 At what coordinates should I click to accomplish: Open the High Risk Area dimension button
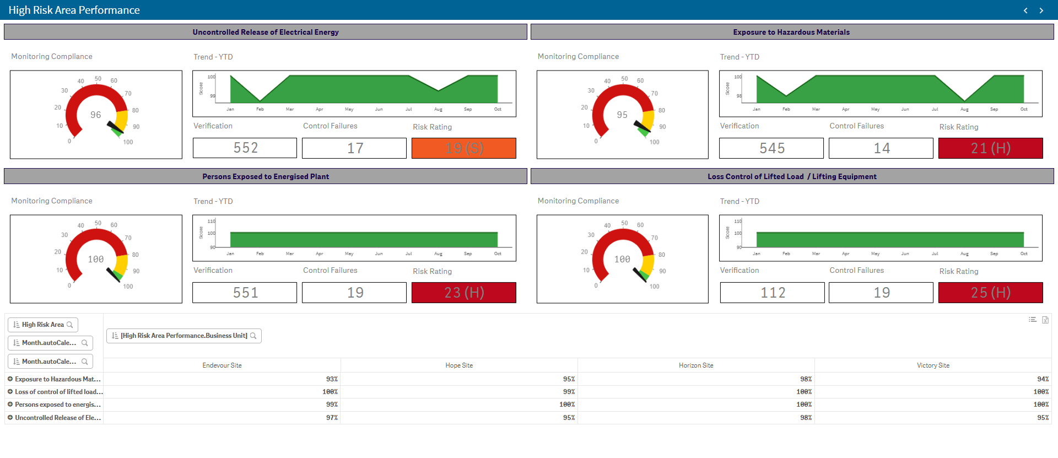(x=42, y=325)
